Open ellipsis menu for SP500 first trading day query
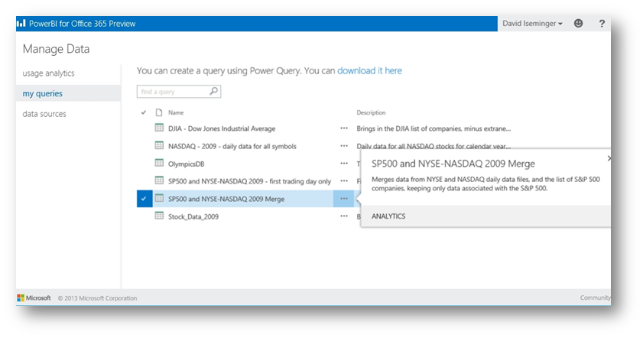643x338 pixels. [344, 181]
